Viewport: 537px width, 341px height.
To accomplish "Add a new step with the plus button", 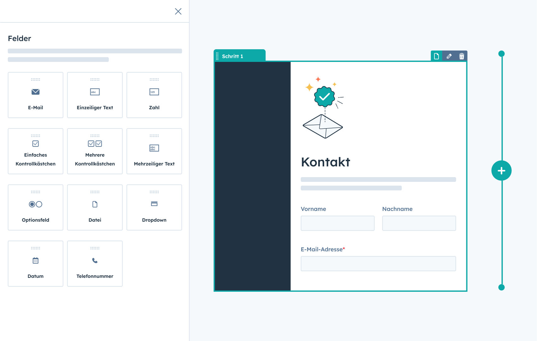I will 501,170.
